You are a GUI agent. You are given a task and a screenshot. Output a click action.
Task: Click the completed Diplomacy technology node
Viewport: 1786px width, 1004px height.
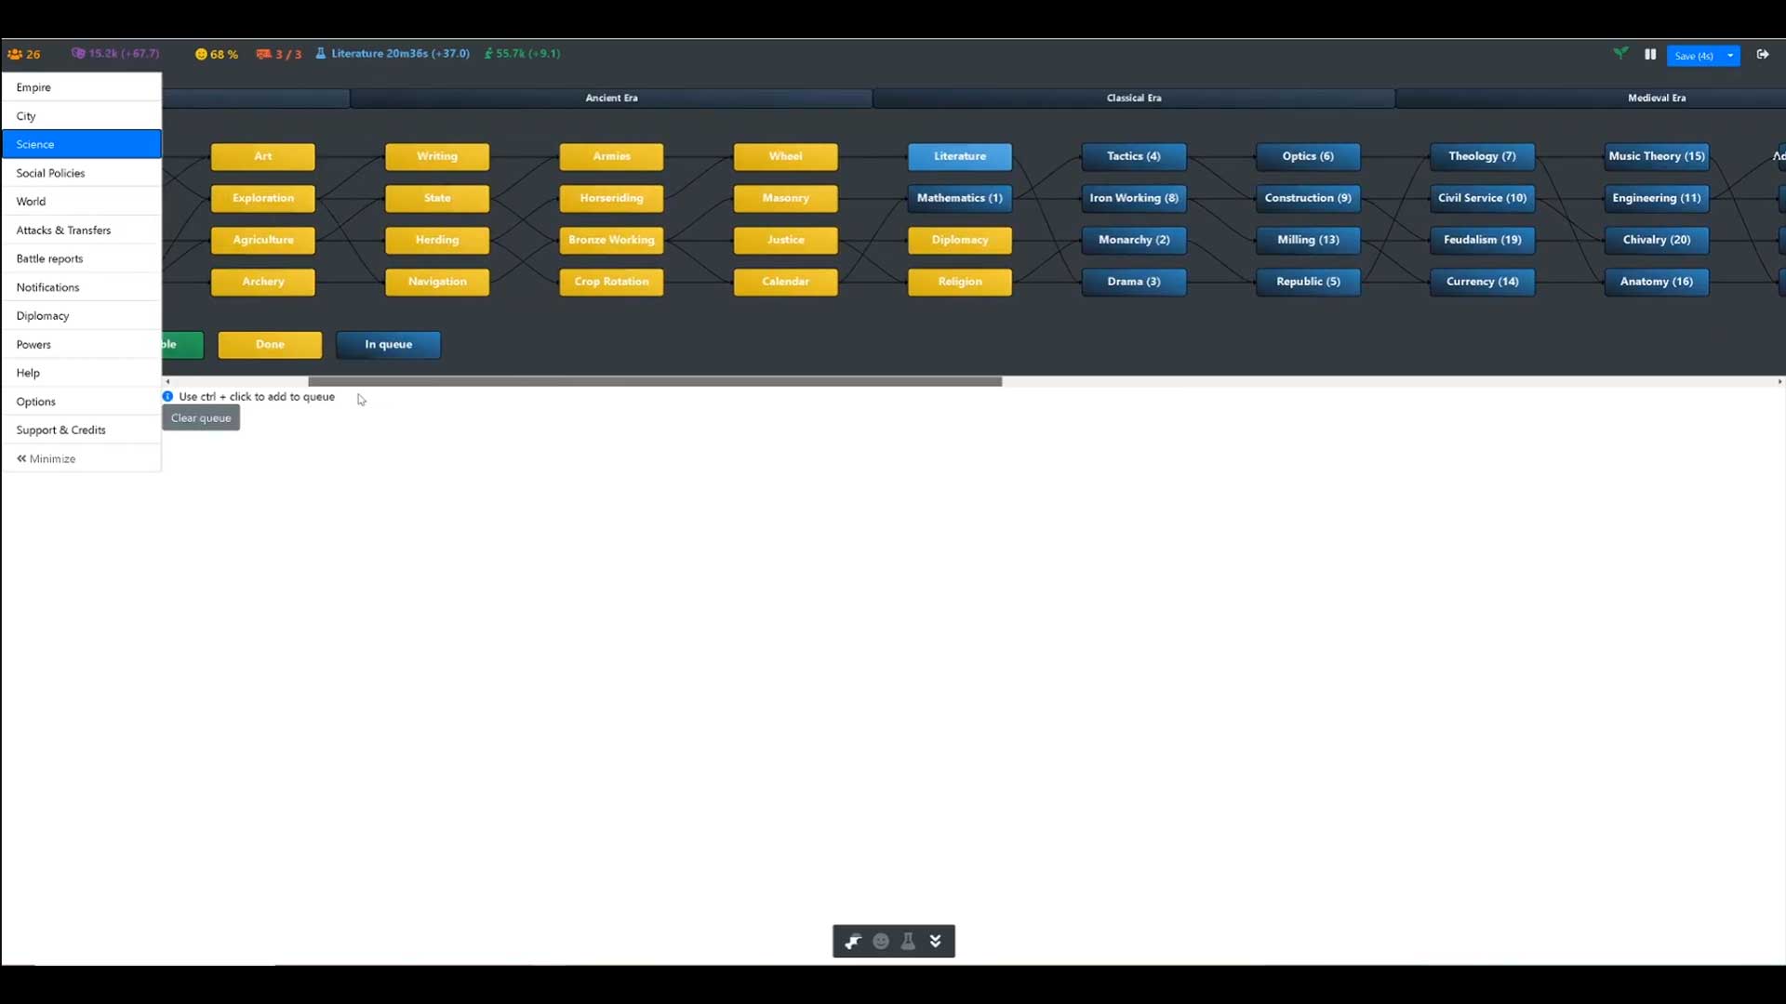(x=960, y=240)
